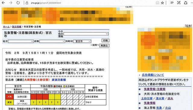The image size is (193, 110).
Task: Click 15日 date header in table
Action: (46, 89)
